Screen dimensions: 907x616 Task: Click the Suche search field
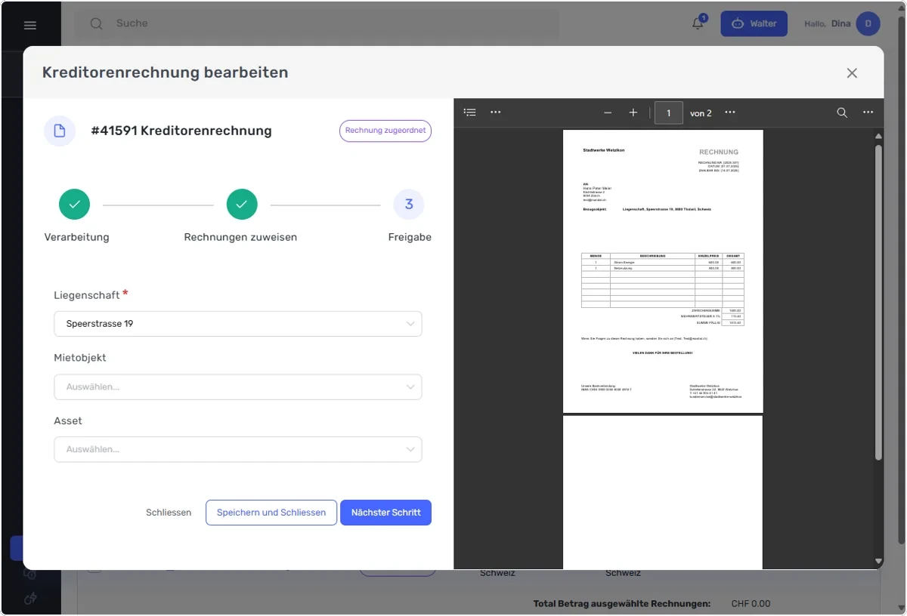pyautogui.click(x=317, y=23)
